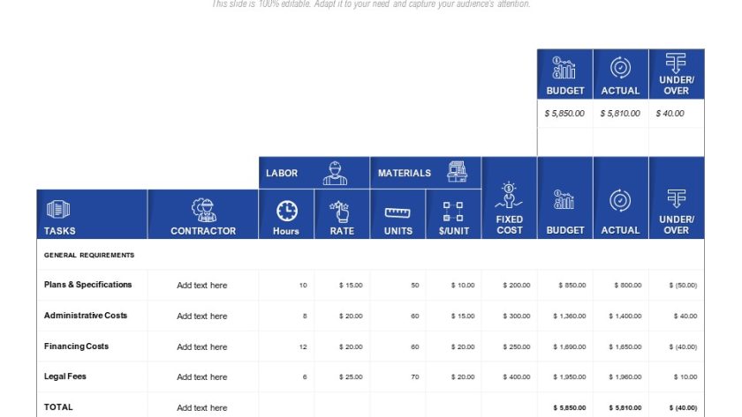Select budget $ 1,950.00 cell

569,376
